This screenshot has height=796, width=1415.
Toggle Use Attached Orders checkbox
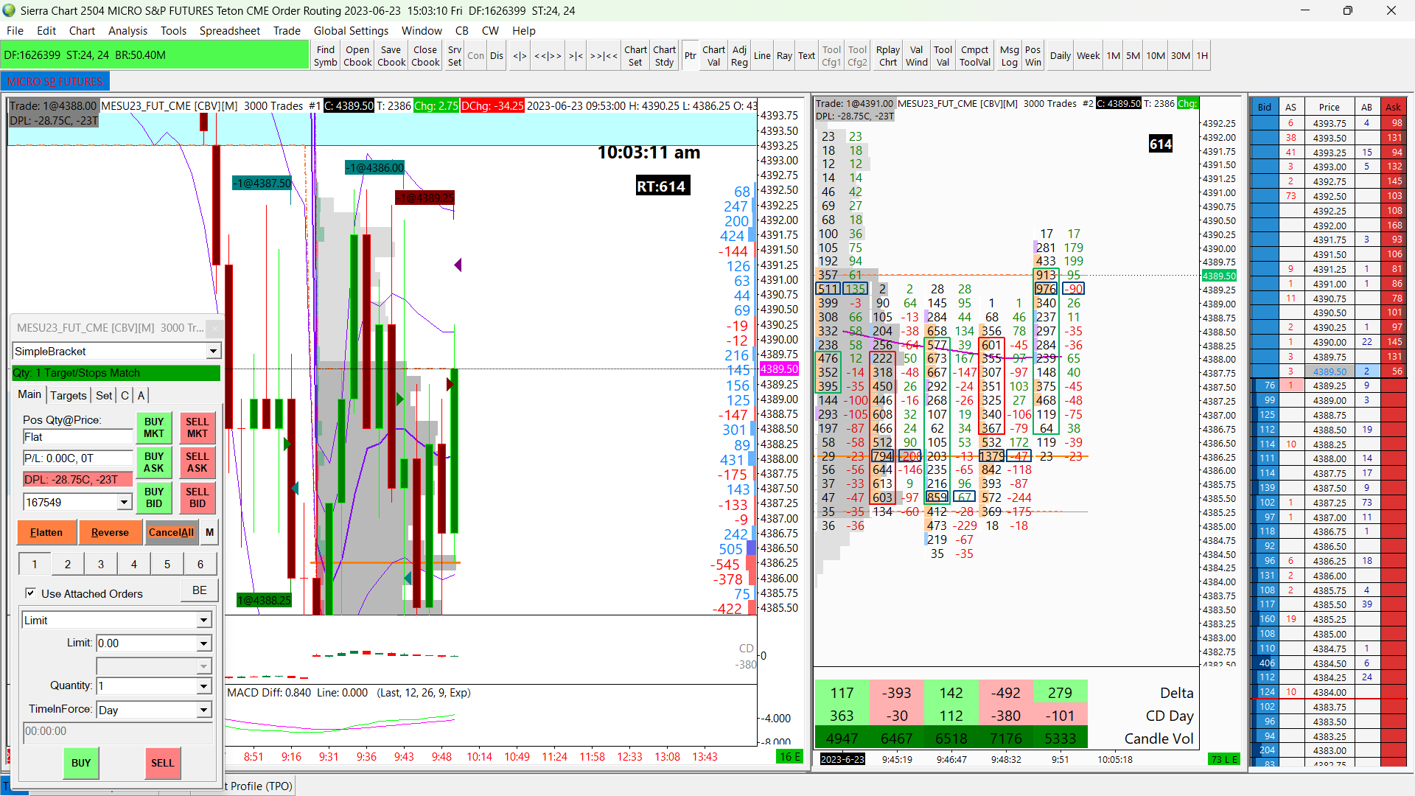[31, 593]
